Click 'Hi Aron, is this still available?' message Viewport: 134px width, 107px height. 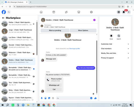tap(56, 55)
